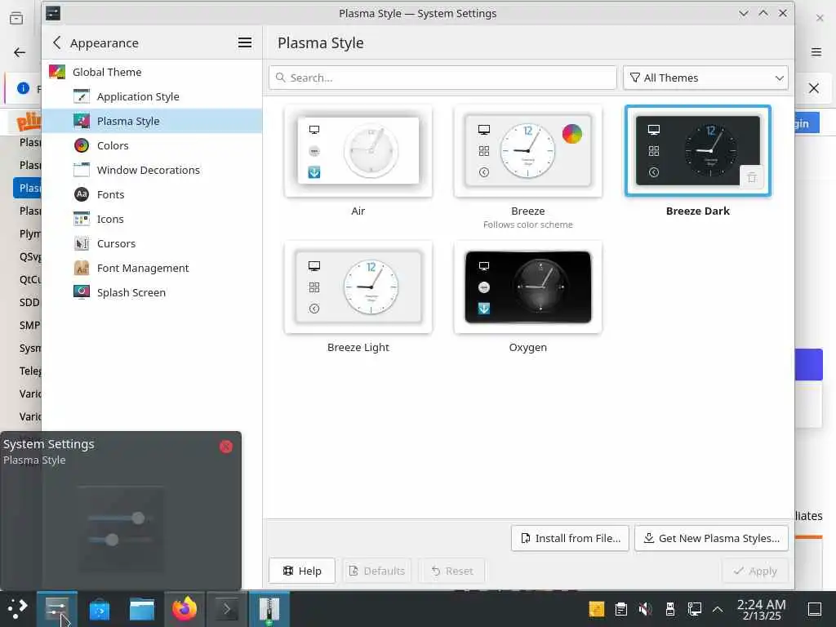
Task: Open Font Management page
Action: (151, 268)
